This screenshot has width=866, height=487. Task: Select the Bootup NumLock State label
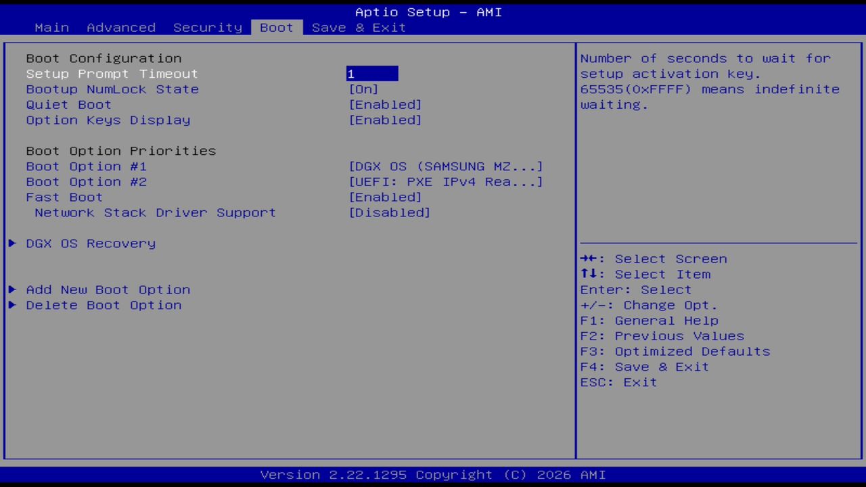pos(112,89)
